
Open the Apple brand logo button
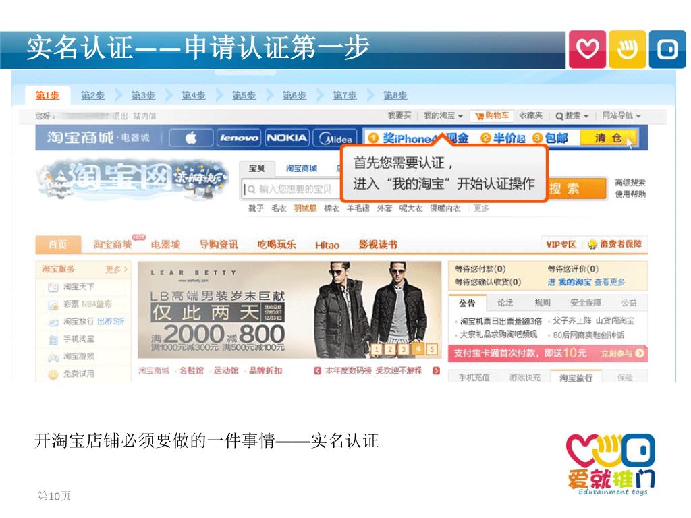pyautogui.click(x=191, y=138)
